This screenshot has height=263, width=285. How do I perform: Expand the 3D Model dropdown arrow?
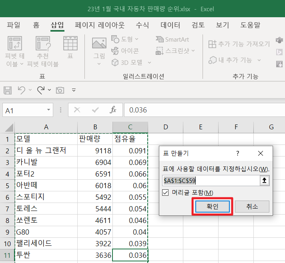149,63
